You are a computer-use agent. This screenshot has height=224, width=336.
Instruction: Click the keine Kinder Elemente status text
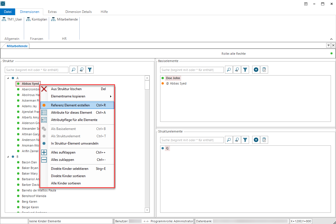pyautogui.click(x=45, y=221)
